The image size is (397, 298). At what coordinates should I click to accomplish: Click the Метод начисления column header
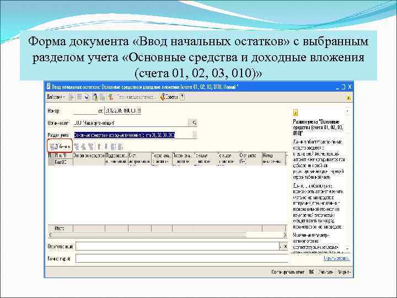pos(273,158)
